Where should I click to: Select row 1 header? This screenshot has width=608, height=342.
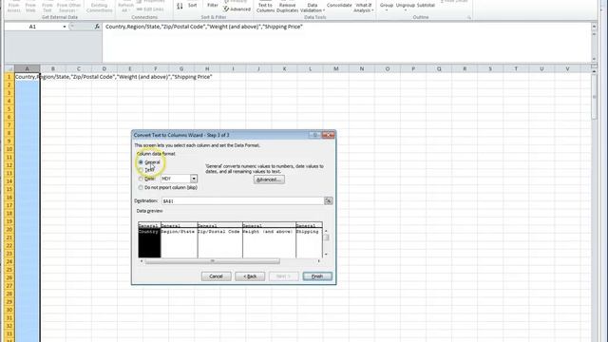click(x=9, y=77)
